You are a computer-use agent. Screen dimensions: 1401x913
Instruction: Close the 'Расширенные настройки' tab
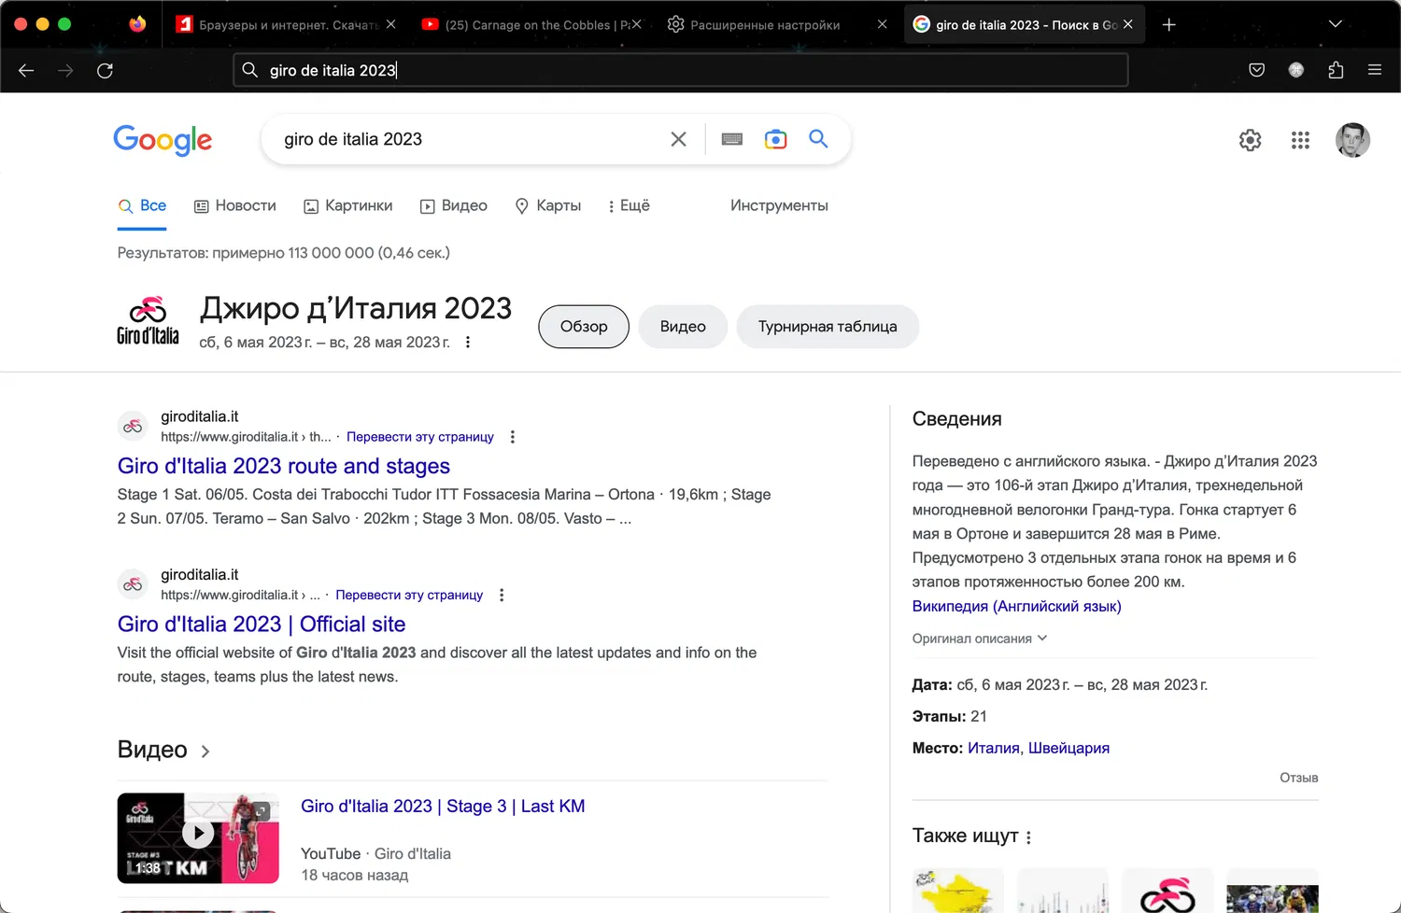(x=882, y=25)
